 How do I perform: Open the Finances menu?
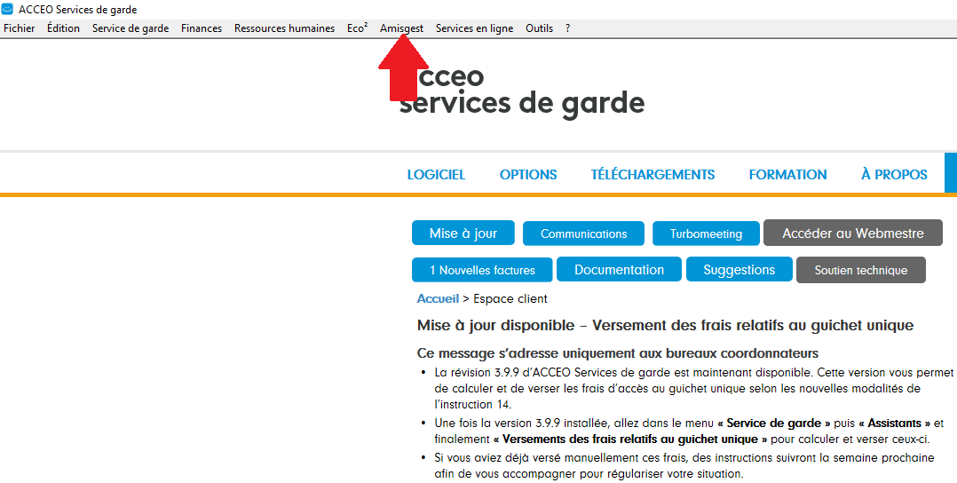(x=202, y=28)
